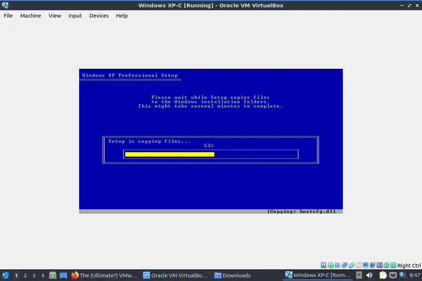Click the update notification tray icon
Viewport: 422px width, 281px height.
402,274
